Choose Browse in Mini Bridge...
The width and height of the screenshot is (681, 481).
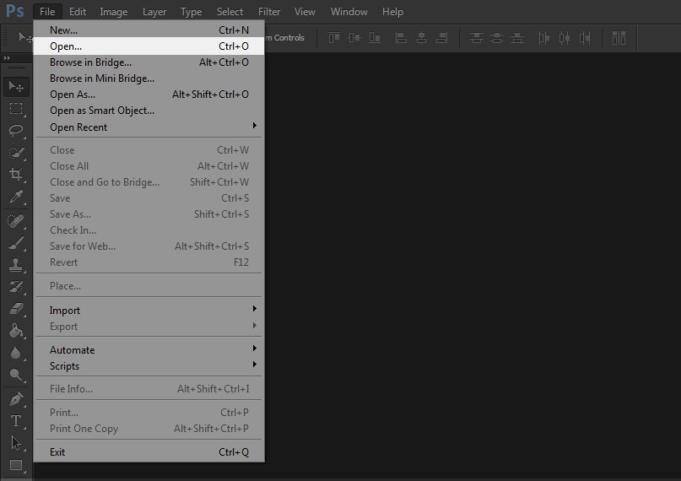click(x=149, y=78)
